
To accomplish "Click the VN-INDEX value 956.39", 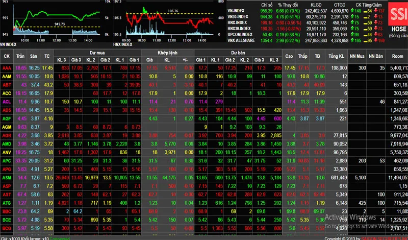I will click(266, 11).
